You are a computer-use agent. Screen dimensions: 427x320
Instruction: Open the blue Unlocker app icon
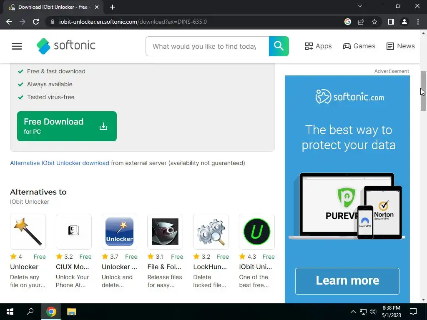pos(119,232)
